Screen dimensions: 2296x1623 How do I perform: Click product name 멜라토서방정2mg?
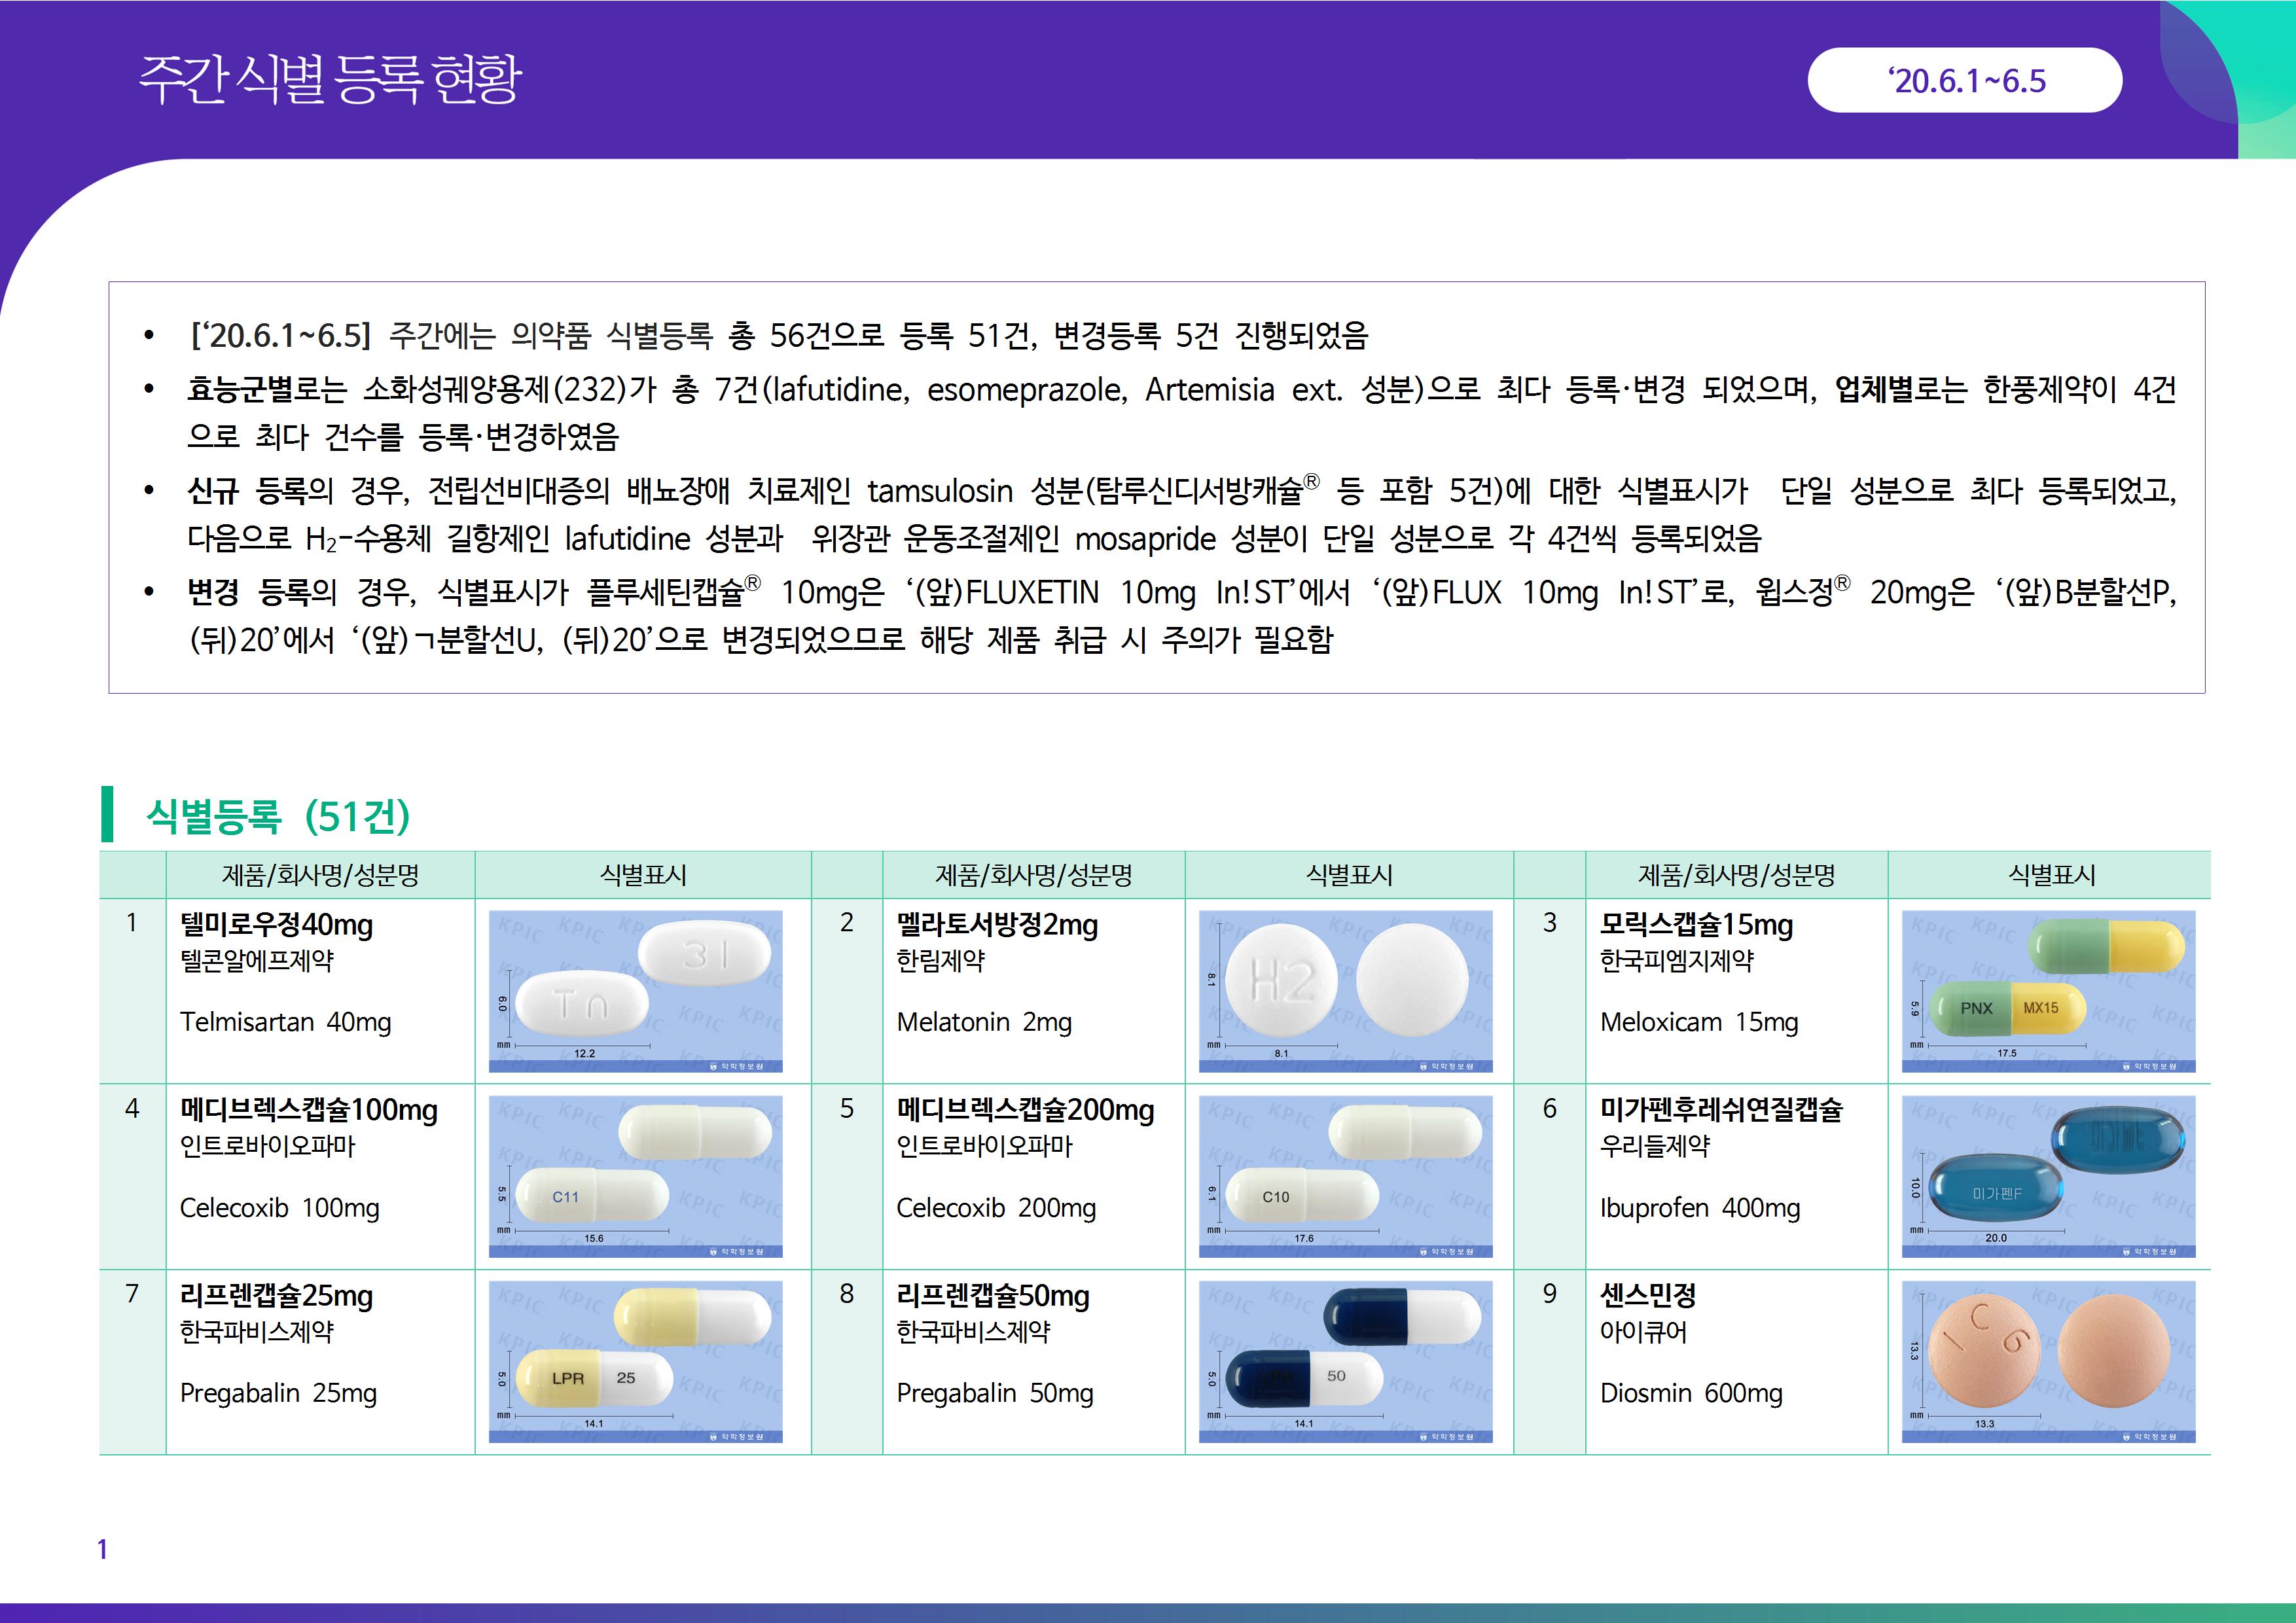click(996, 924)
